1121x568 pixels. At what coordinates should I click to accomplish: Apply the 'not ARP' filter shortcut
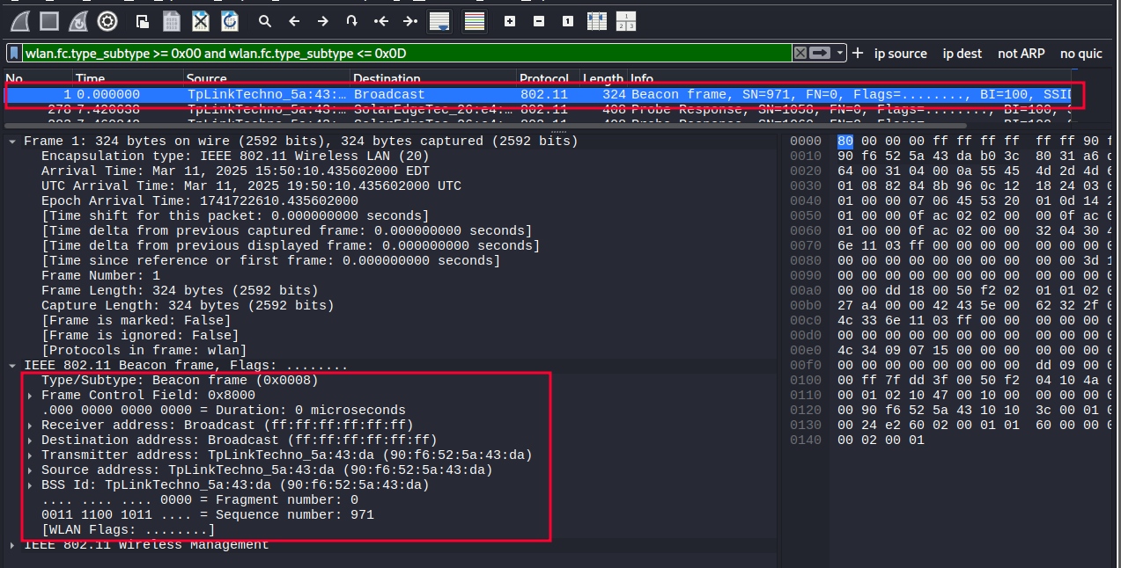1021,54
